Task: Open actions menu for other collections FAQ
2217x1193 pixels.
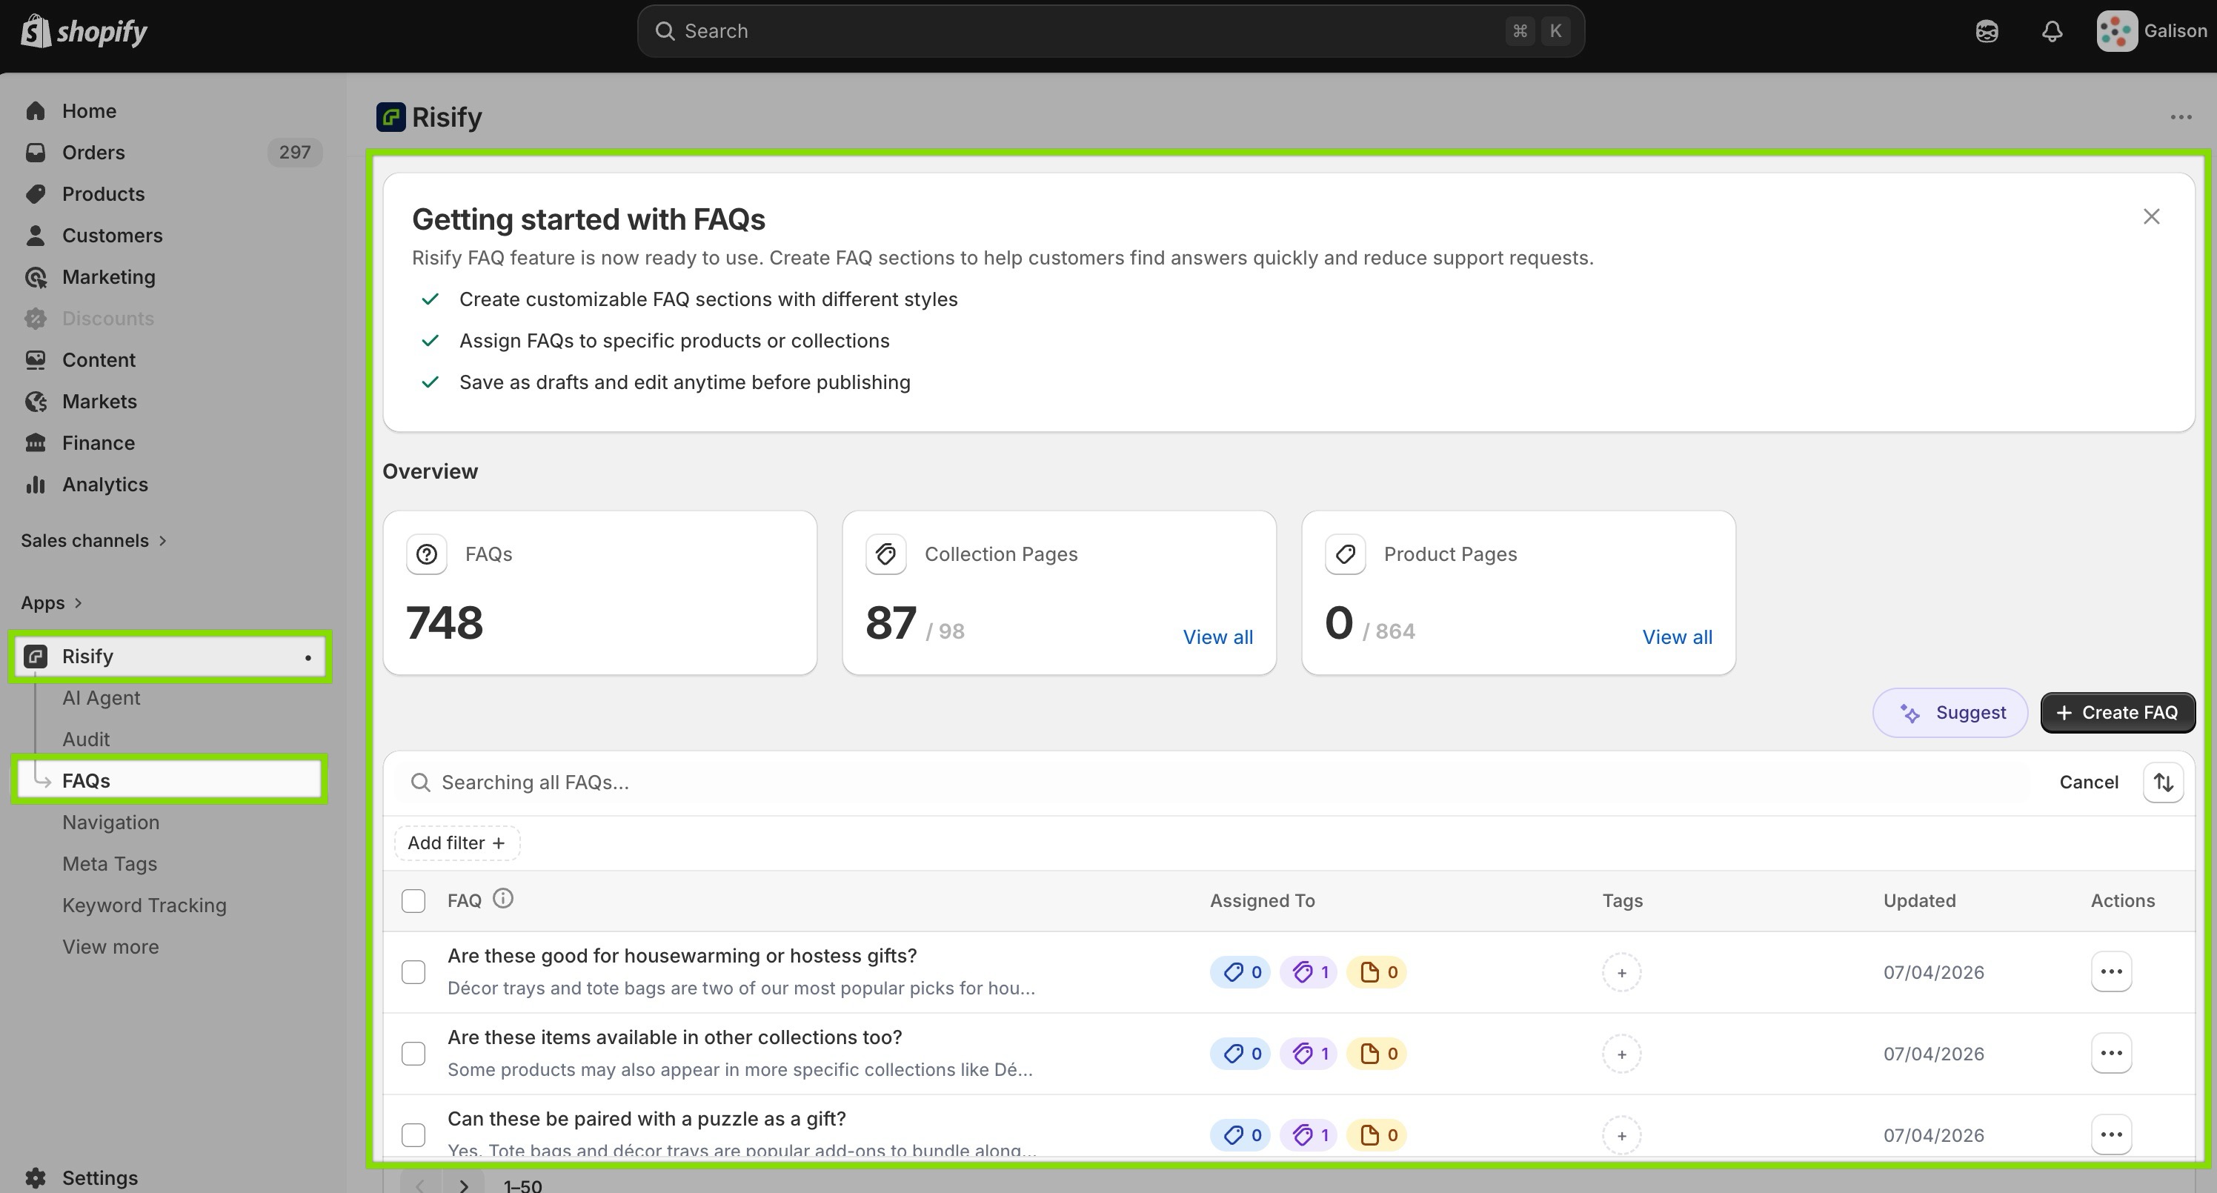Action: [x=2111, y=1054]
